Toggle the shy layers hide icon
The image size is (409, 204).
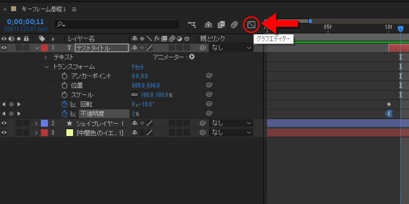click(x=208, y=24)
